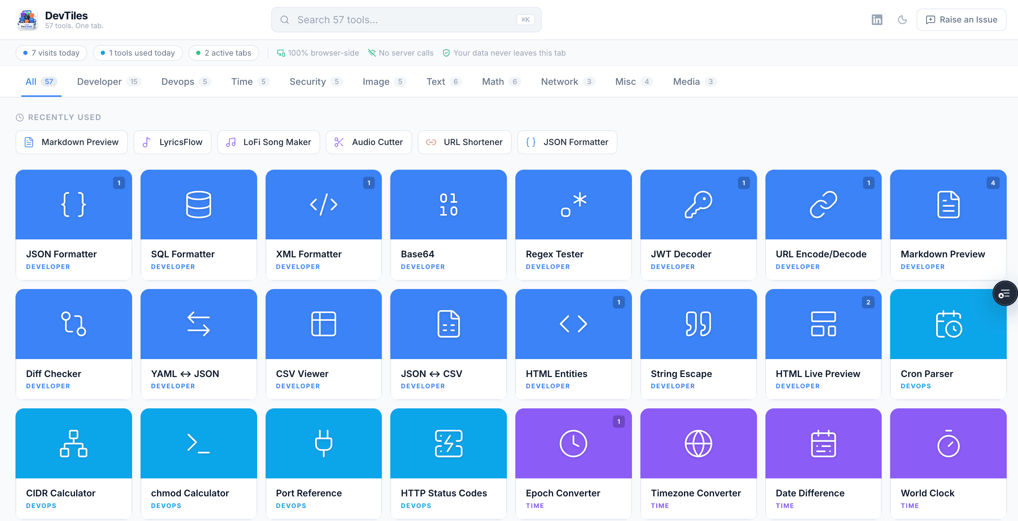Viewport: 1018px width, 521px height.
Task: Open the SQL Formatter database tile
Action: [x=198, y=225]
